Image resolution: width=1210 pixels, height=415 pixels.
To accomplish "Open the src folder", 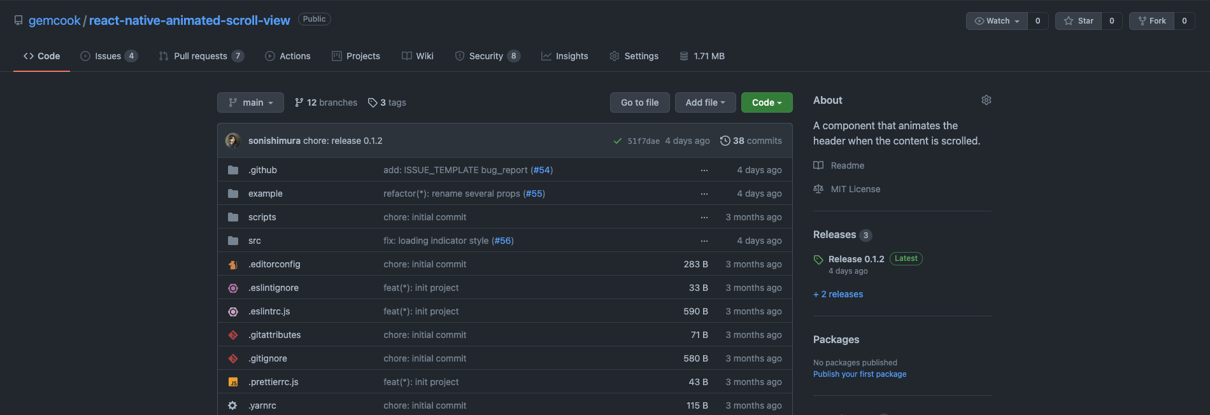I will pyautogui.click(x=255, y=241).
